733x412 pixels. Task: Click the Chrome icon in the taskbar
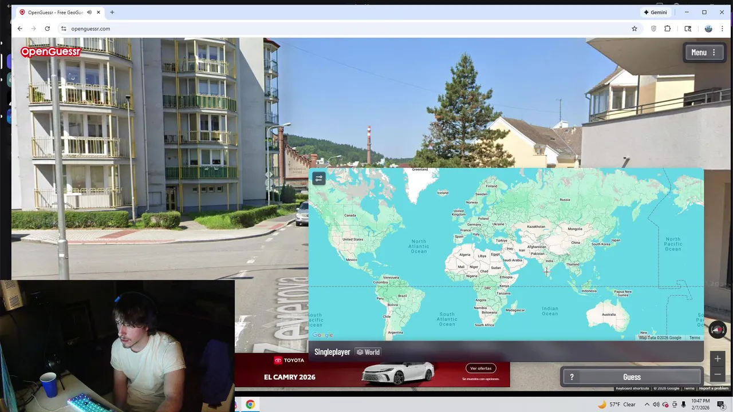point(250,404)
